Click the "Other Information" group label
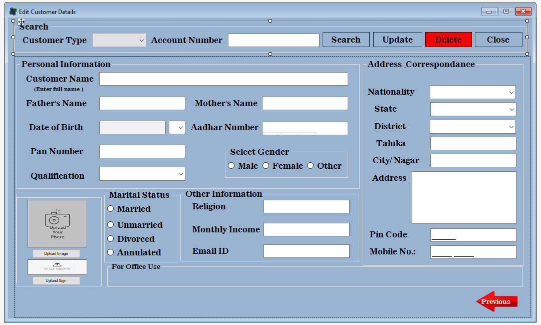This screenshot has width=541, height=325. [x=224, y=194]
